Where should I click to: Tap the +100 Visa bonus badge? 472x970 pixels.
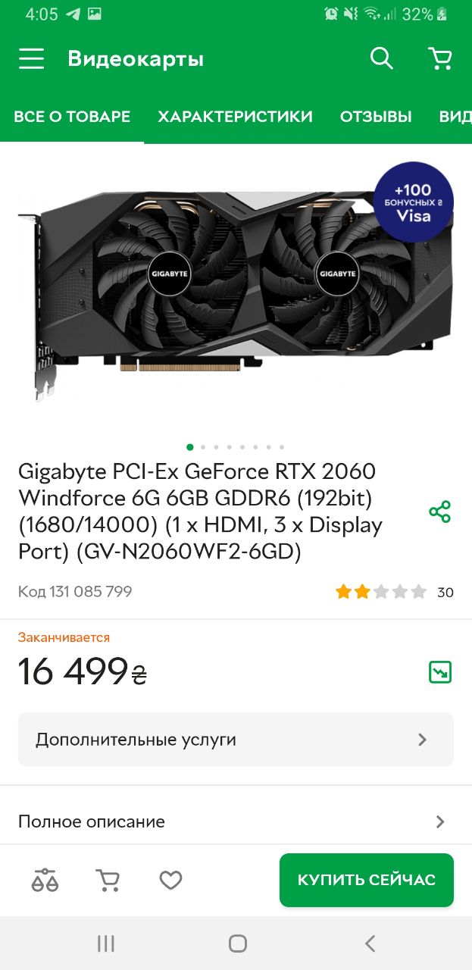pyautogui.click(x=414, y=202)
